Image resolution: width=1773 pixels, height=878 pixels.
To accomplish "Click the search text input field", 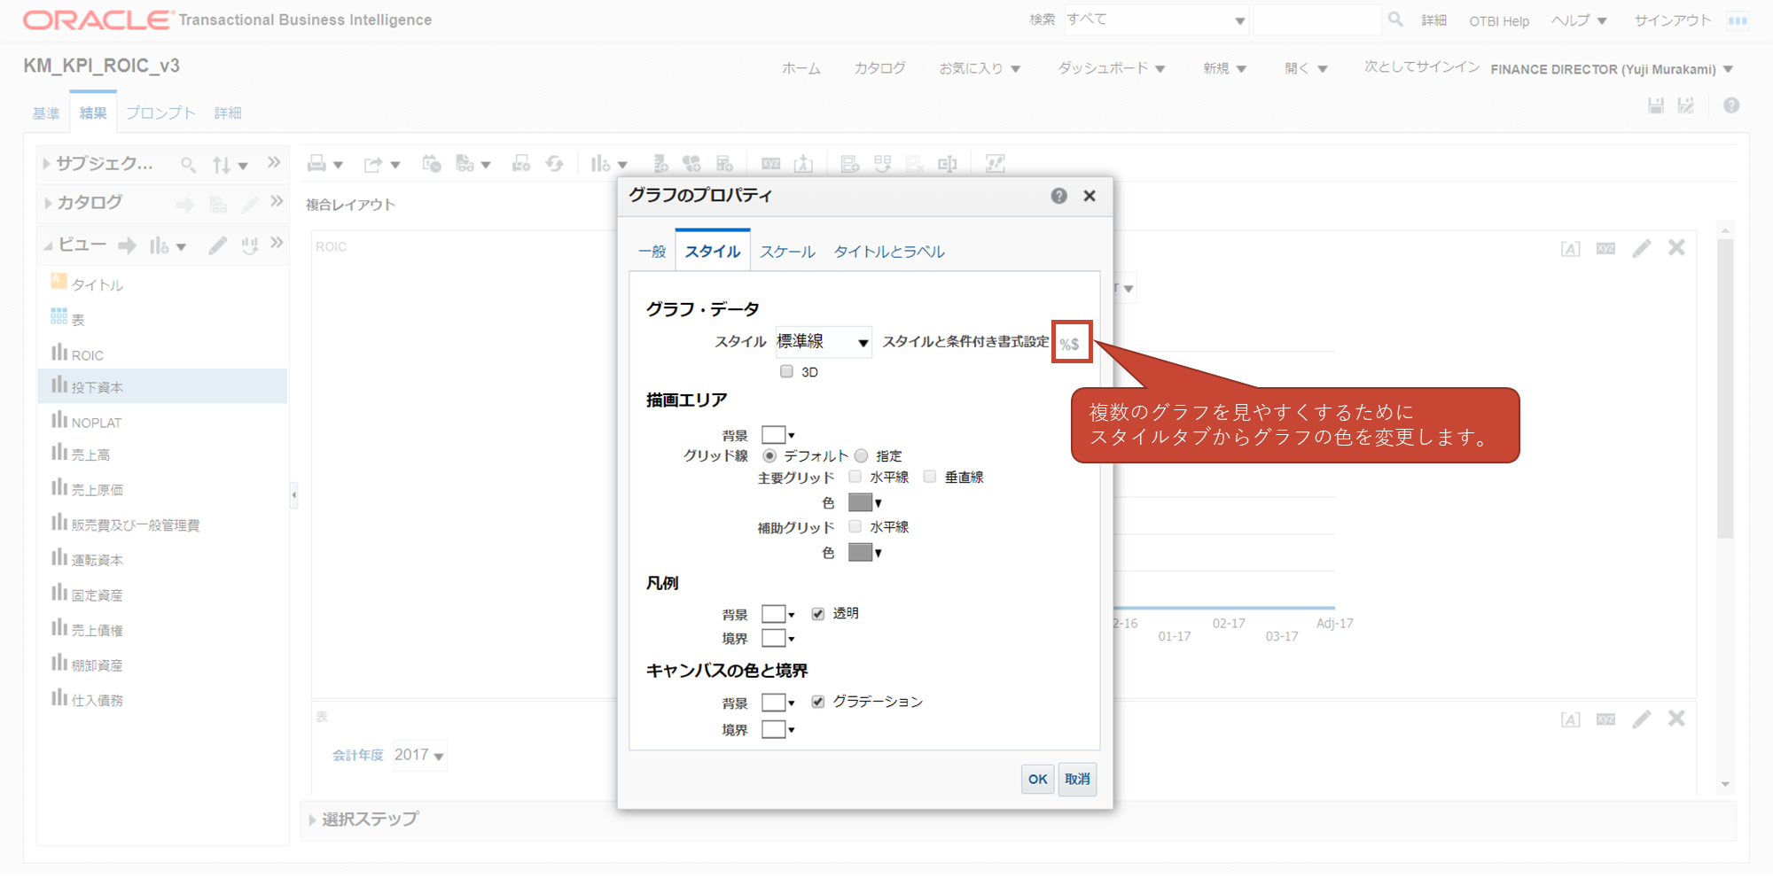I will click(1316, 19).
